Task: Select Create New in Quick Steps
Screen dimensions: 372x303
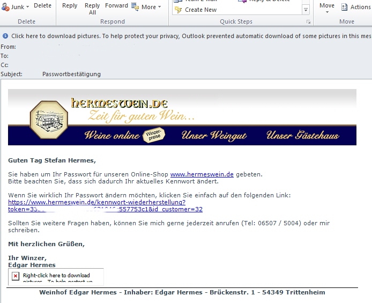Action: [200, 10]
